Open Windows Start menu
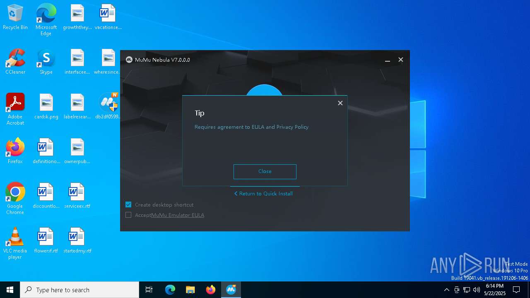This screenshot has width=530, height=298. 10,290
